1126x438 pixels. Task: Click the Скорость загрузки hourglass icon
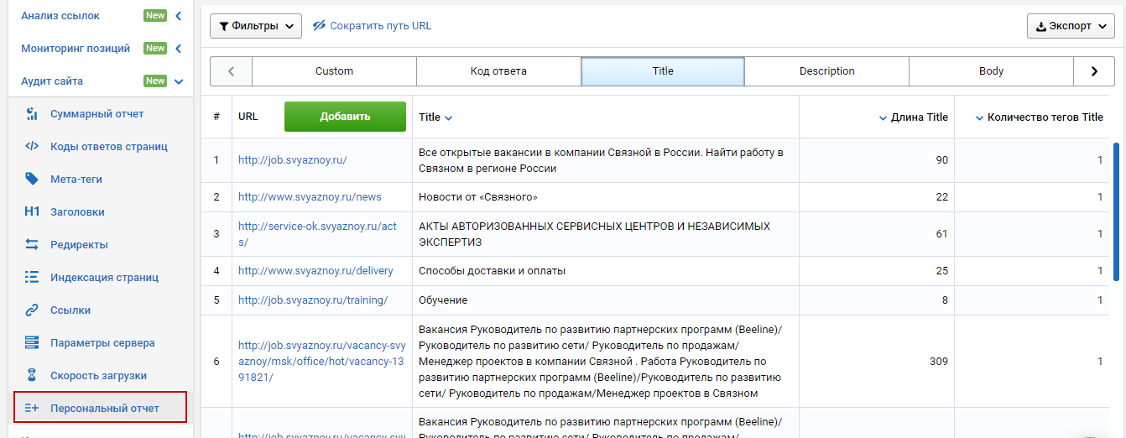click(32, 375)
